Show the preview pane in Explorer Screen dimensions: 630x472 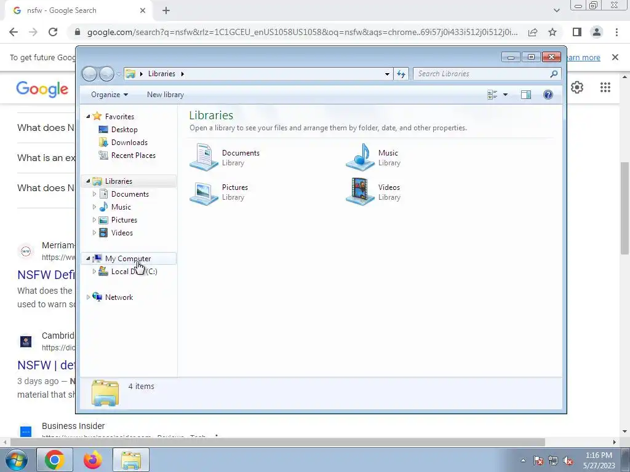525,95
